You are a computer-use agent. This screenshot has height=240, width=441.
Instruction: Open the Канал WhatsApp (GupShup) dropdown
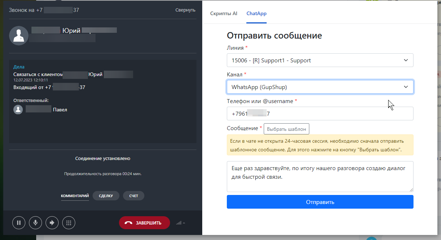[320, 87]
